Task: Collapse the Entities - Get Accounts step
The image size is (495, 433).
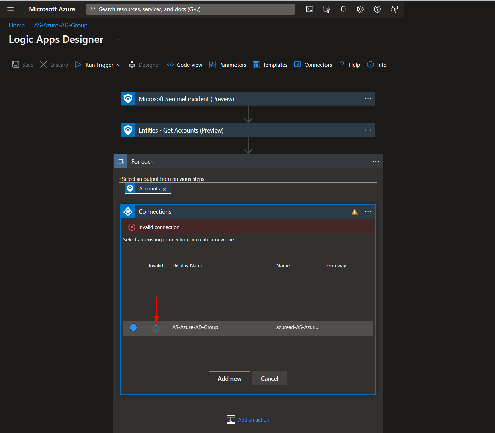Action: [x=248, y=130]
